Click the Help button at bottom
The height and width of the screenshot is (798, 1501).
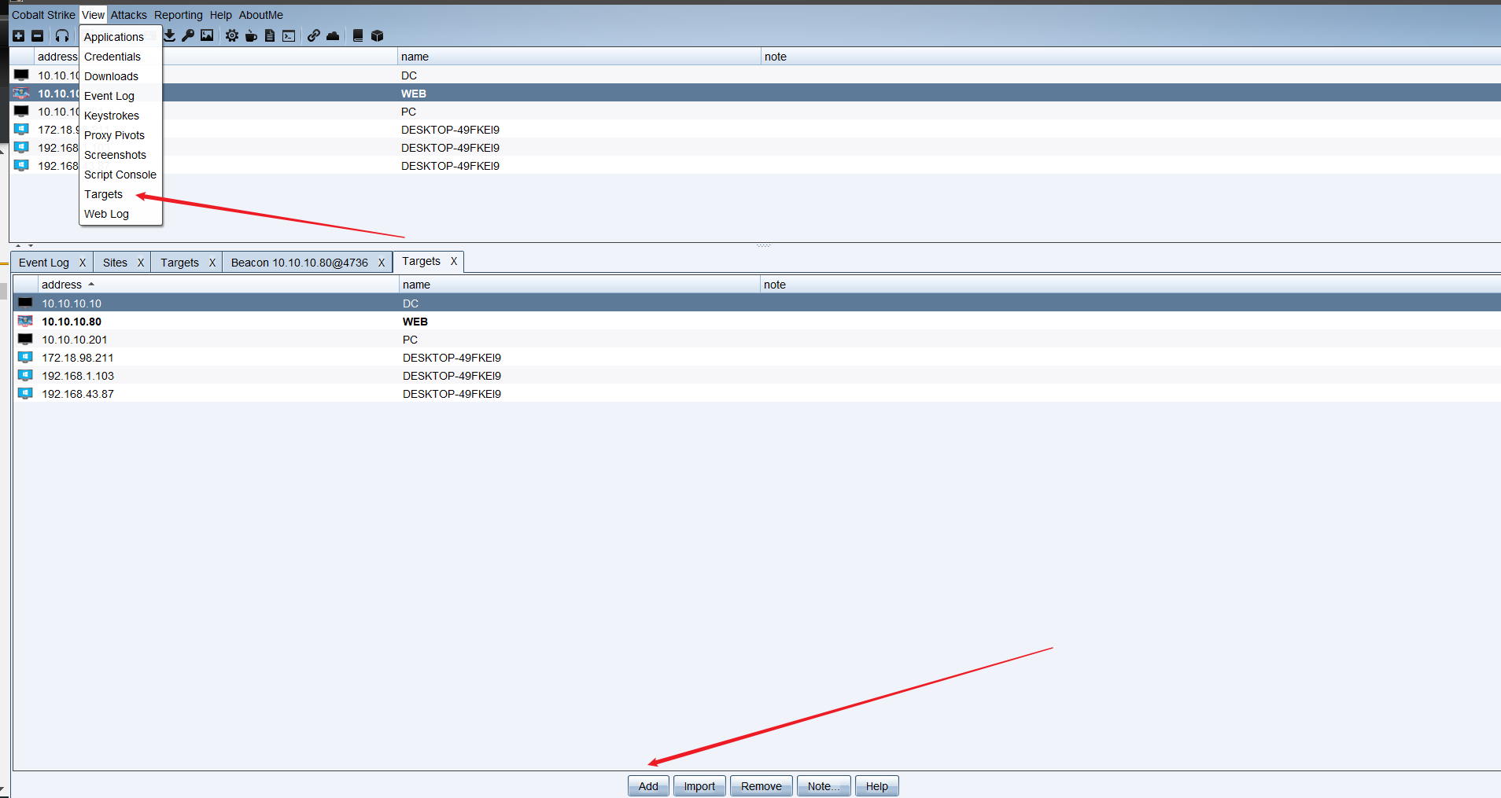[x=877, y=786]
